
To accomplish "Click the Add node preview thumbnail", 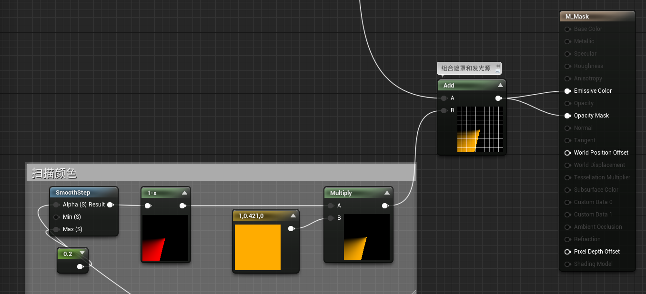I will point(480,129).
